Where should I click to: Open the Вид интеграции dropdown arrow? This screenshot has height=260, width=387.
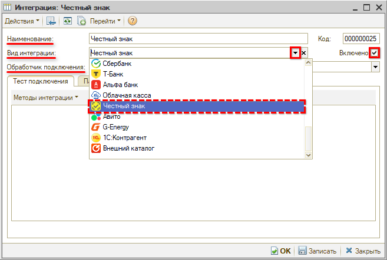coord(295,53)
